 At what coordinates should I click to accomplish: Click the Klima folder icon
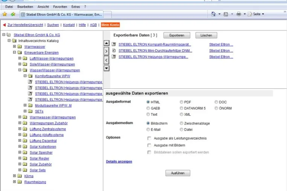click(20, 176)
